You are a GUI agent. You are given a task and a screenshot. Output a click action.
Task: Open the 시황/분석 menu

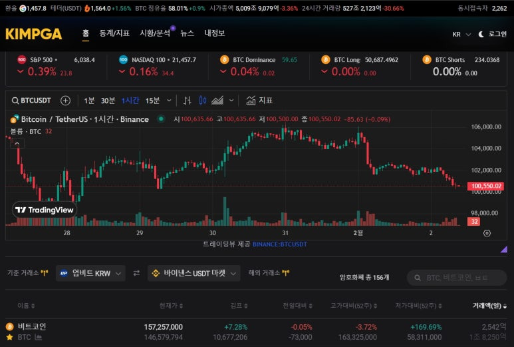[x=155, y=33]
